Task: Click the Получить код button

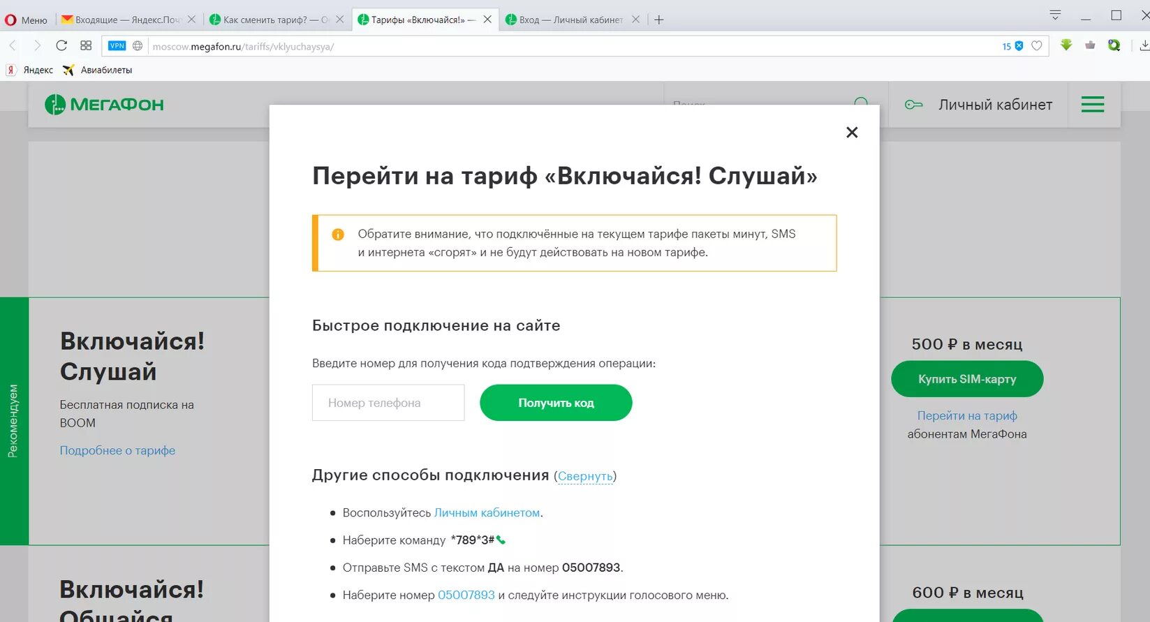Action: (x=556, y=403)
